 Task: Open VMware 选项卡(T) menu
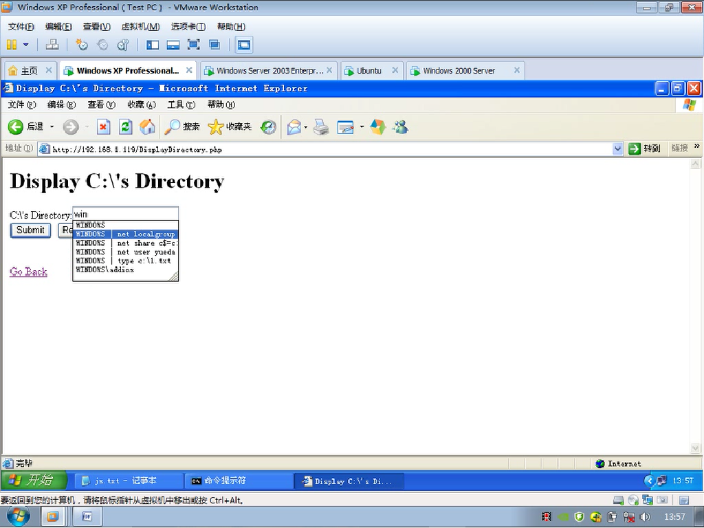(188, 27)
